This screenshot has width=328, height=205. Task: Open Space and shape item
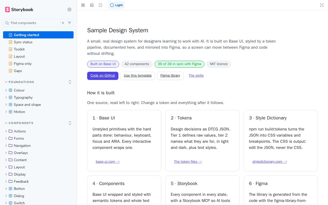(38, 105)
